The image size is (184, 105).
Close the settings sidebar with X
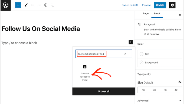[180, 15]
